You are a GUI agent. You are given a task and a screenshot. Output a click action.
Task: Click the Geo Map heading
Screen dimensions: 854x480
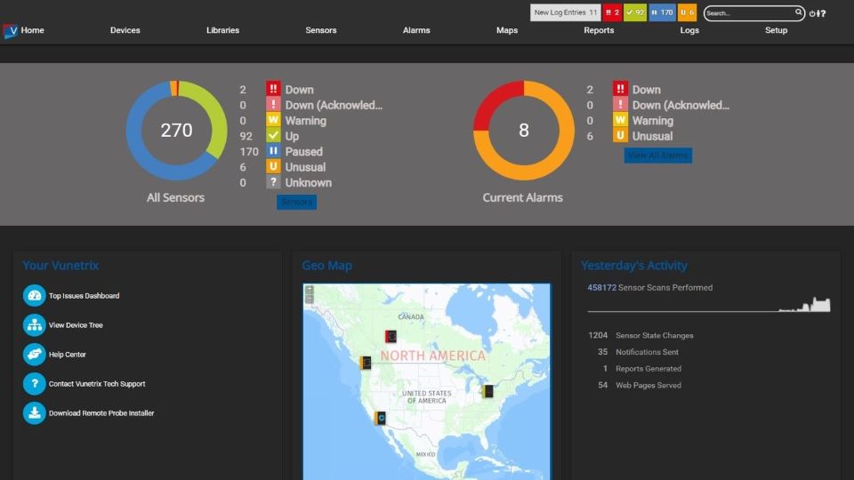point(326,266)
